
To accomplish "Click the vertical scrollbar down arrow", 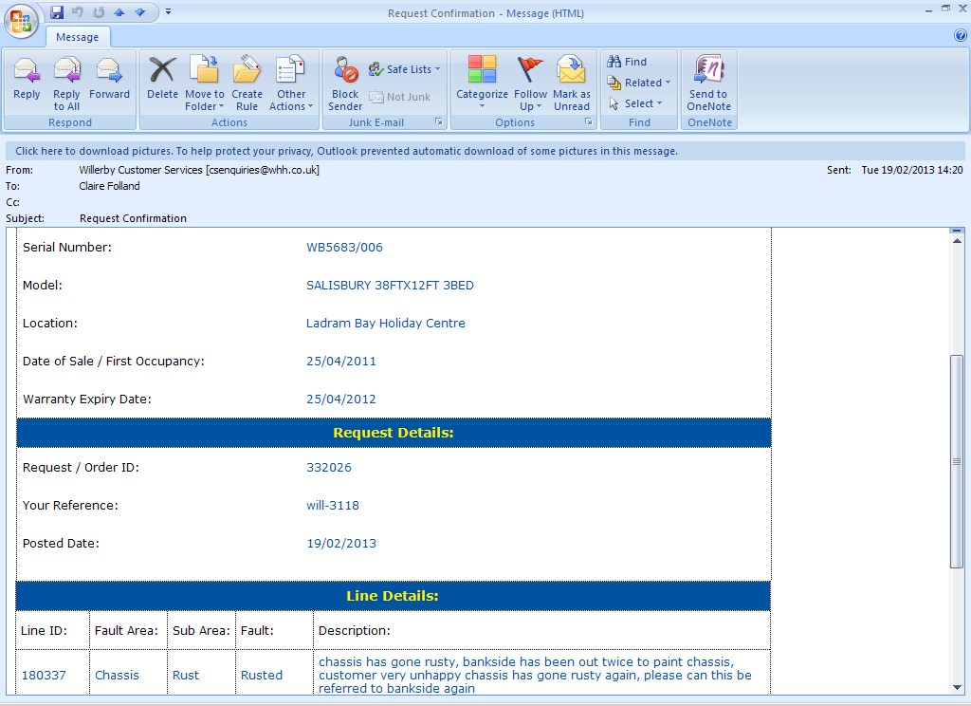I will (957, 688).
